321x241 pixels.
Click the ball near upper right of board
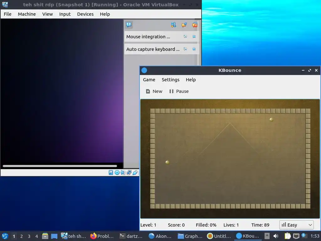(x=271, y=120)
